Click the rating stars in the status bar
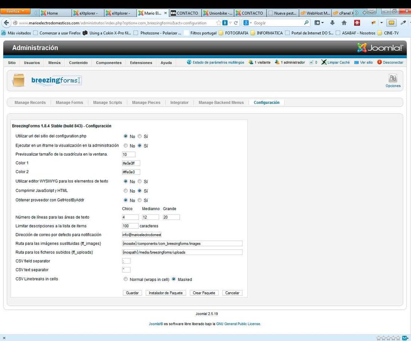Screen dimensions: 411x341 [x=388, y=338]
